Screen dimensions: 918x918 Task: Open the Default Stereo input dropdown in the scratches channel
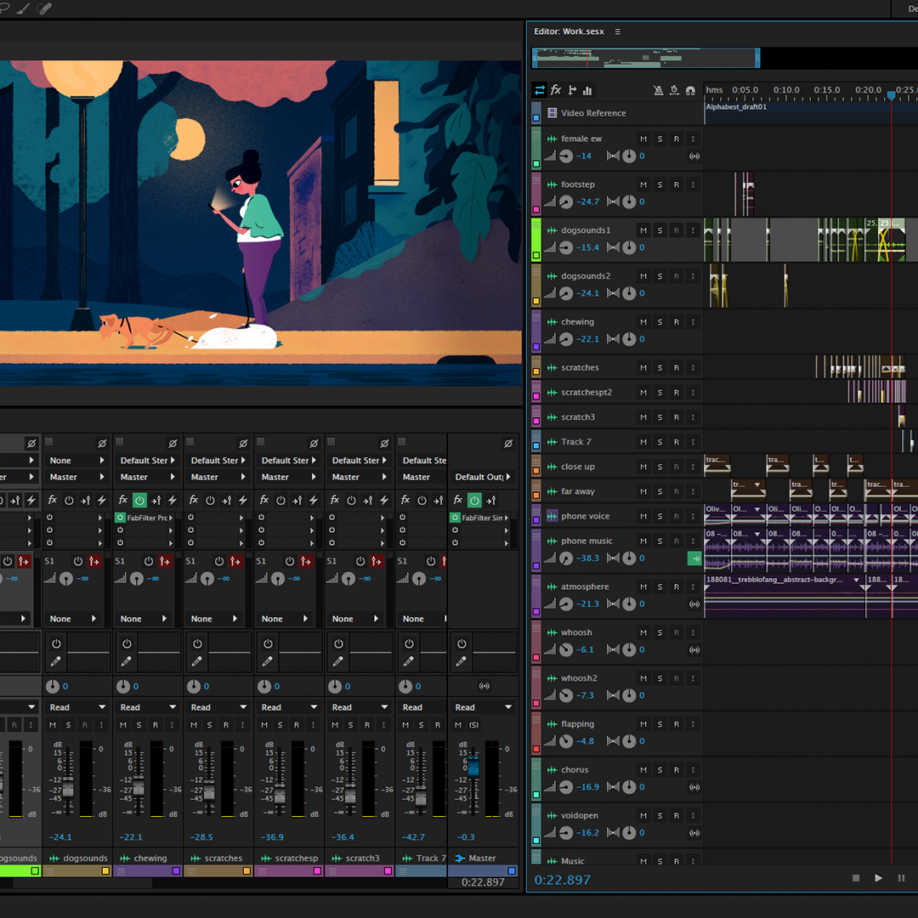click(218, 461)
